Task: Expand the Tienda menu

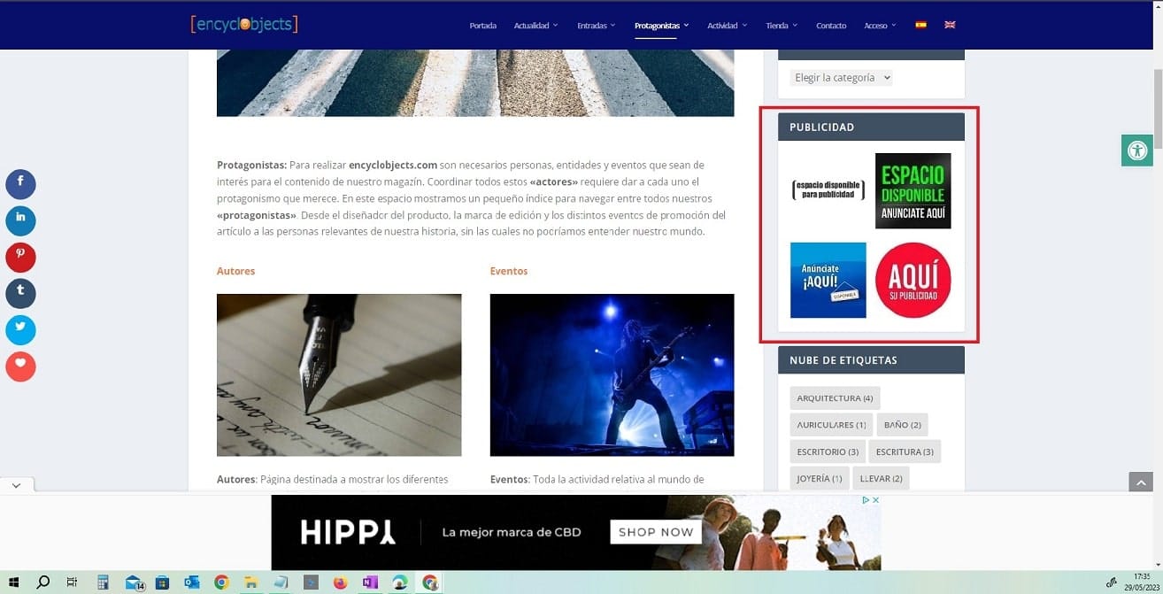Action: [782, 26]
